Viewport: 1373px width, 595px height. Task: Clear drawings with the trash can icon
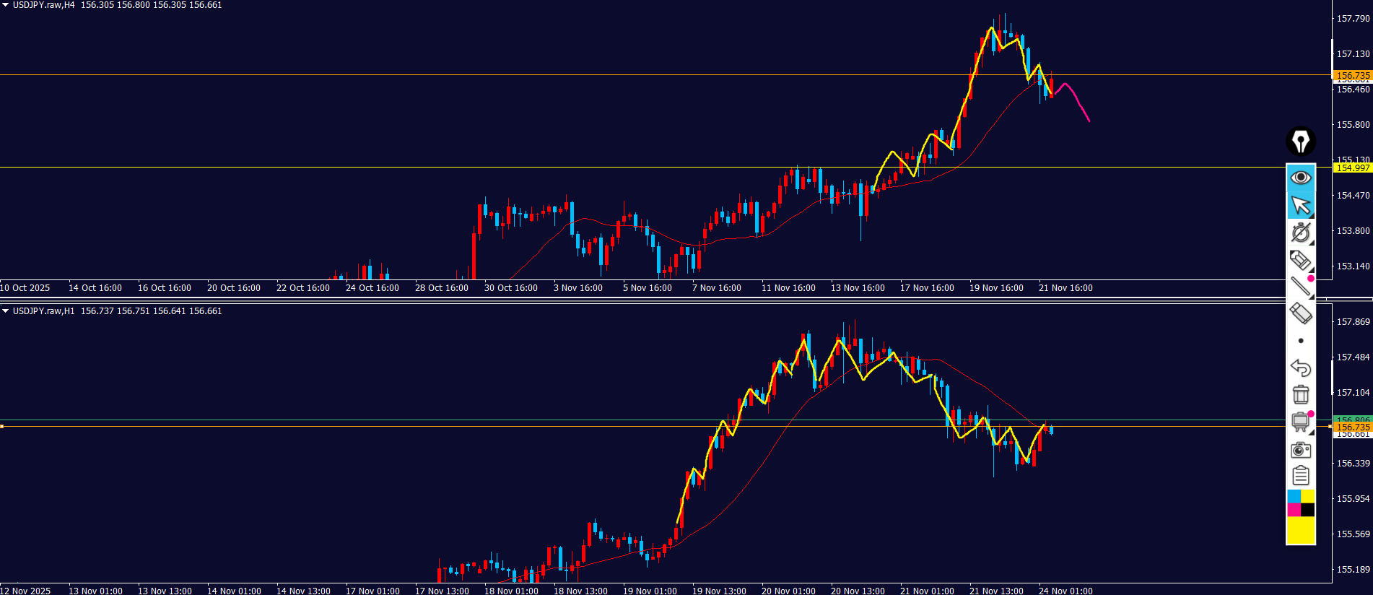click(x=1300, y=394)
